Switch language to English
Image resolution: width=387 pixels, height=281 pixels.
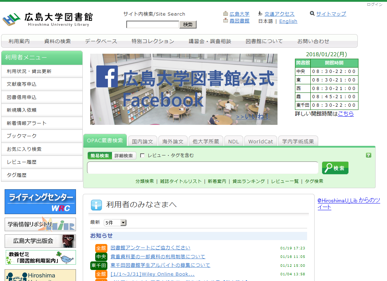288,21
